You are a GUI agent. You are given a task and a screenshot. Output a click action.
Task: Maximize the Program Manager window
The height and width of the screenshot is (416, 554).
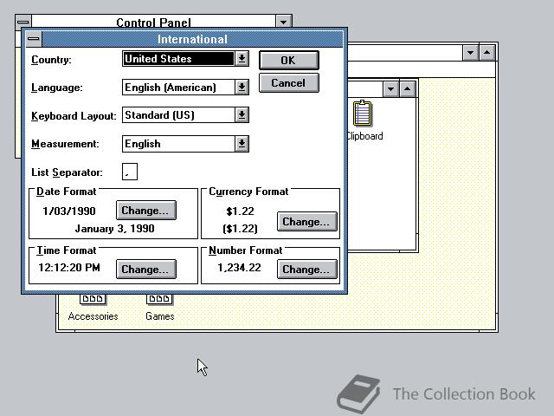486,52
